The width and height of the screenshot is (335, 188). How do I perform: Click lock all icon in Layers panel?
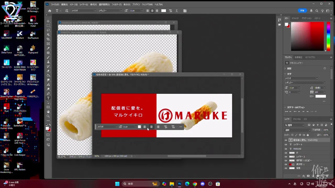[308, 135]
